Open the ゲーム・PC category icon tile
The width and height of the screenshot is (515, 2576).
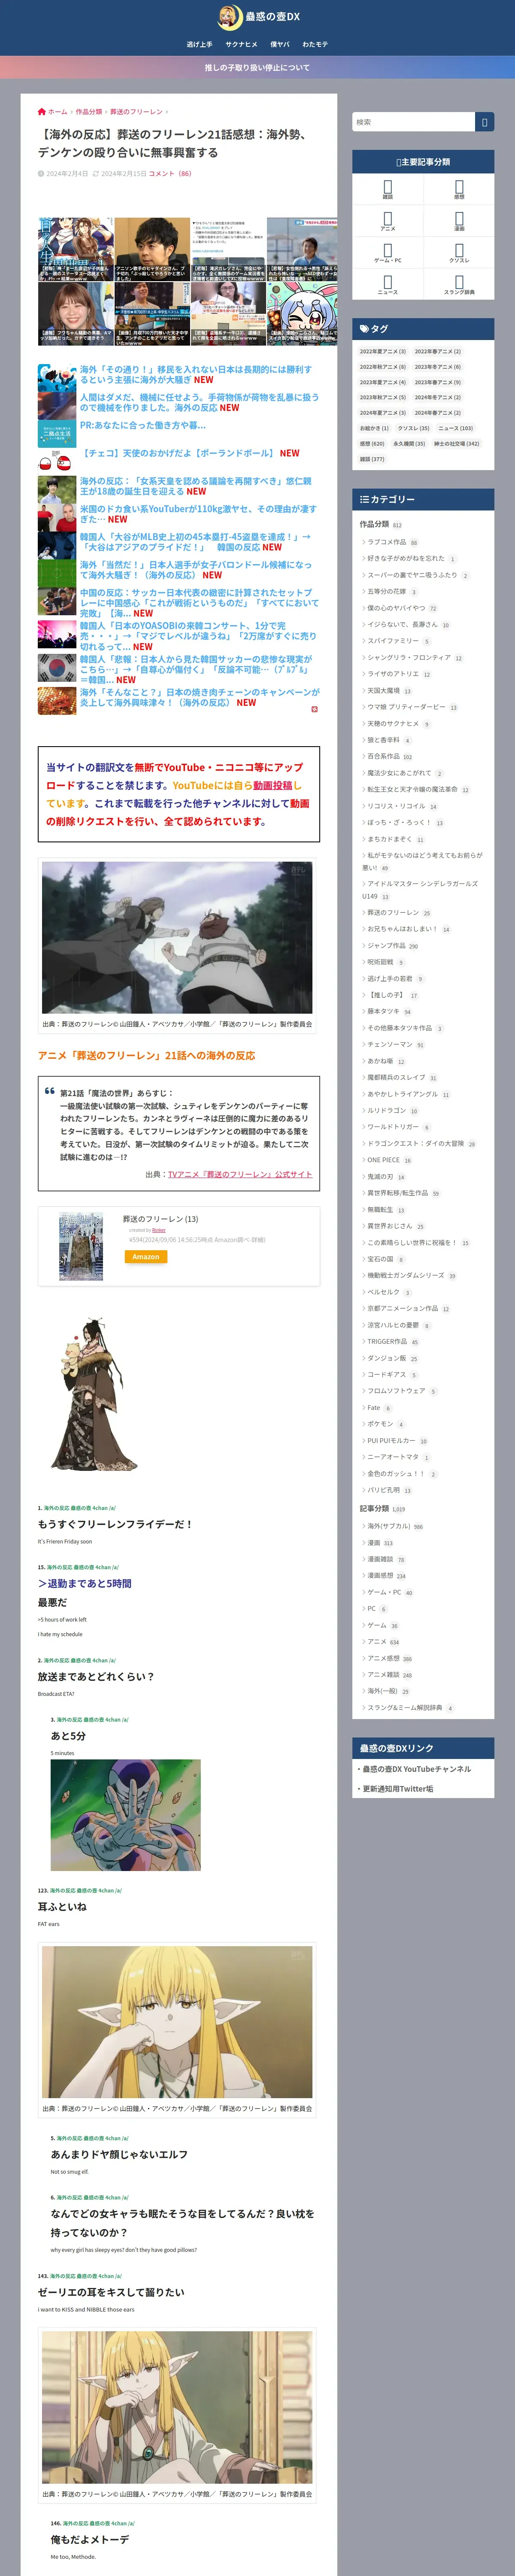click(388, 253)
